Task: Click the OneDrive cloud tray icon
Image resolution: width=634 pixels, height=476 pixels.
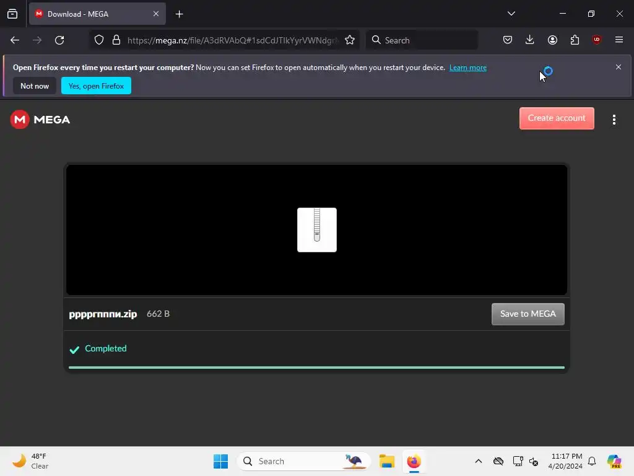Action: (x=498, y=461)
